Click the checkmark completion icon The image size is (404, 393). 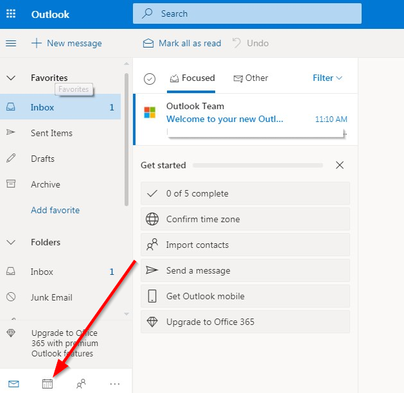[152, 193]
